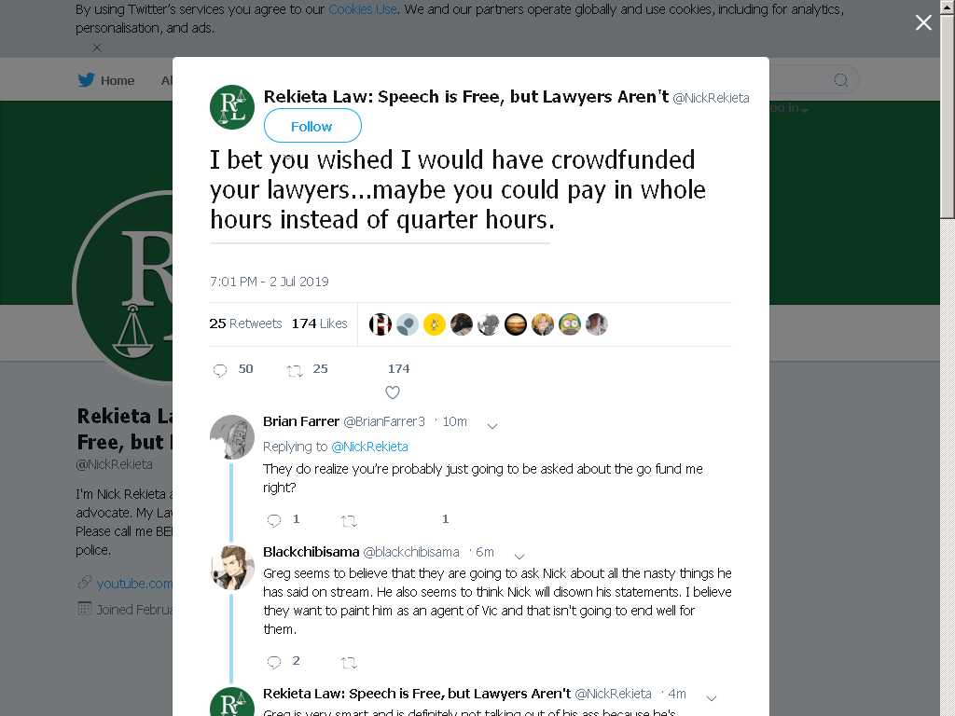955x716 pixels.
Task: Open dropdown chevron on Blackchibisama's tweet
Action: [x=519, y=557]
